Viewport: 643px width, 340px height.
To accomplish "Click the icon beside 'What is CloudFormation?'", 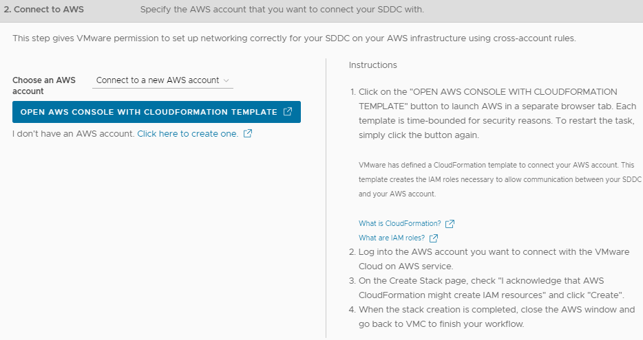I will coord(450,224).
